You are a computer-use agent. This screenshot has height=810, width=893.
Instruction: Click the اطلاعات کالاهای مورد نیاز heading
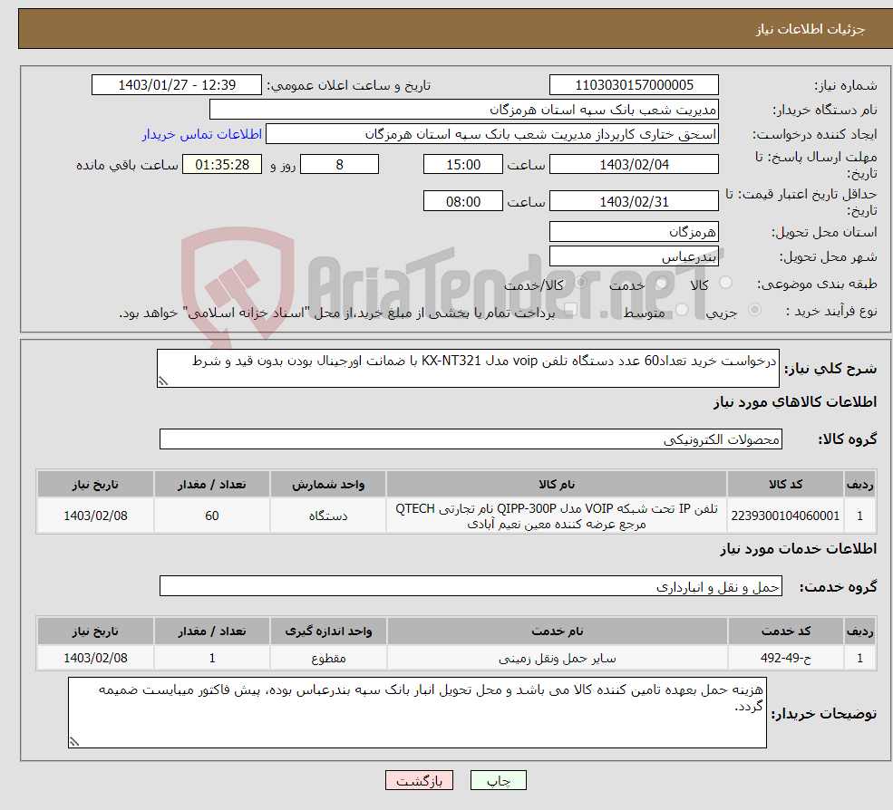click(795, 402)
